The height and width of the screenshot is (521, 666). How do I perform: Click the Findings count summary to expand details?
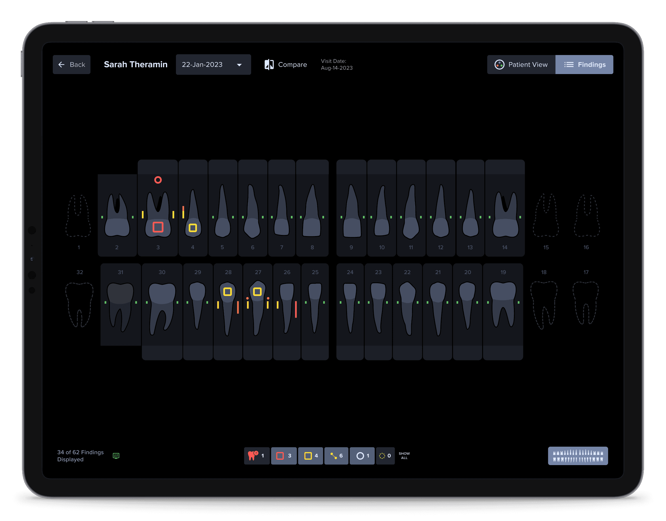pos(80,456)
